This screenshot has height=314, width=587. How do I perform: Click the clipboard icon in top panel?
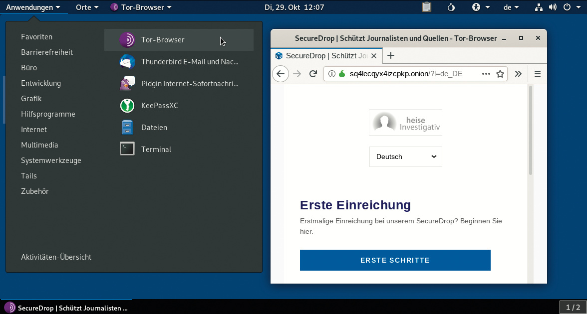tap(426, 7)
